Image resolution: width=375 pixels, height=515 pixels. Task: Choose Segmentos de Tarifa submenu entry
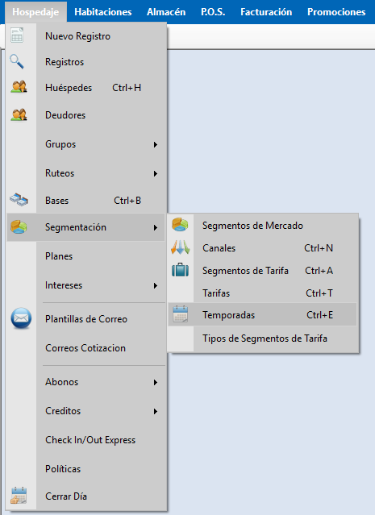pyautogui.click(x=263, y=271)
